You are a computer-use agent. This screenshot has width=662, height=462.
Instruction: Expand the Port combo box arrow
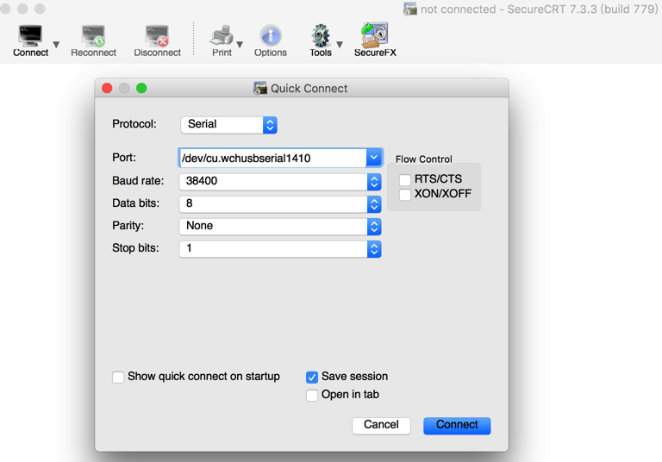374,158
